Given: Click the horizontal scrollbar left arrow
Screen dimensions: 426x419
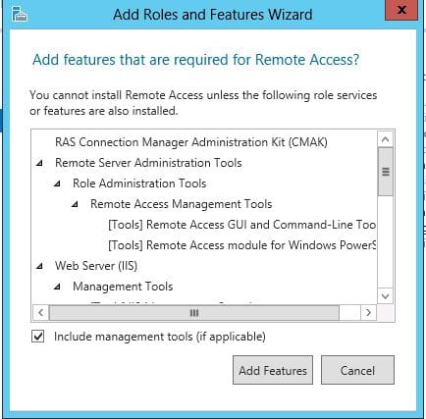Looking at the screenshot, I should 40,313.
